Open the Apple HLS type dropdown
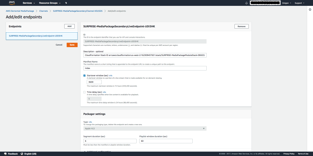The height and width of the screenshot is (156, 313). pos(145,129)
